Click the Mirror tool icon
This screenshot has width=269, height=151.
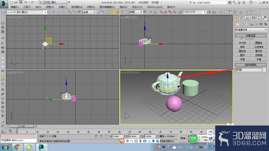(210, 12)
